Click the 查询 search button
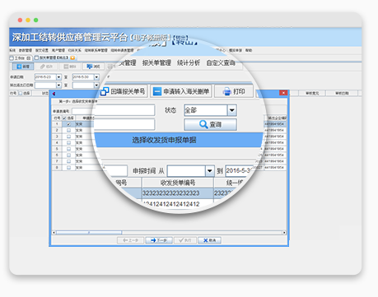Screen dimensions: 378x297 [210, 124]
